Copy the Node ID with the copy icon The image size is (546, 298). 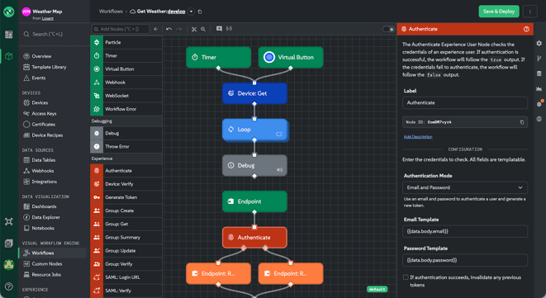click(522, 122)
